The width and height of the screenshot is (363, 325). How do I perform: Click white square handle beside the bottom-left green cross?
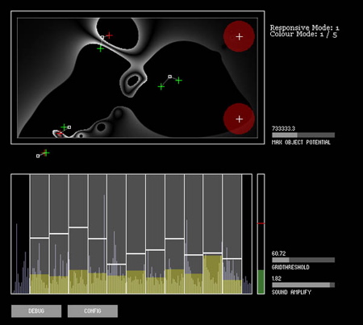click(69, 127)
